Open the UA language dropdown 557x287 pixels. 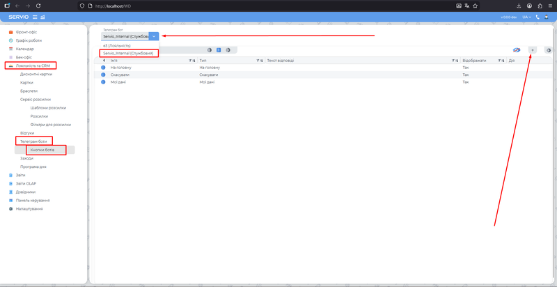click(x=526, y=17)
